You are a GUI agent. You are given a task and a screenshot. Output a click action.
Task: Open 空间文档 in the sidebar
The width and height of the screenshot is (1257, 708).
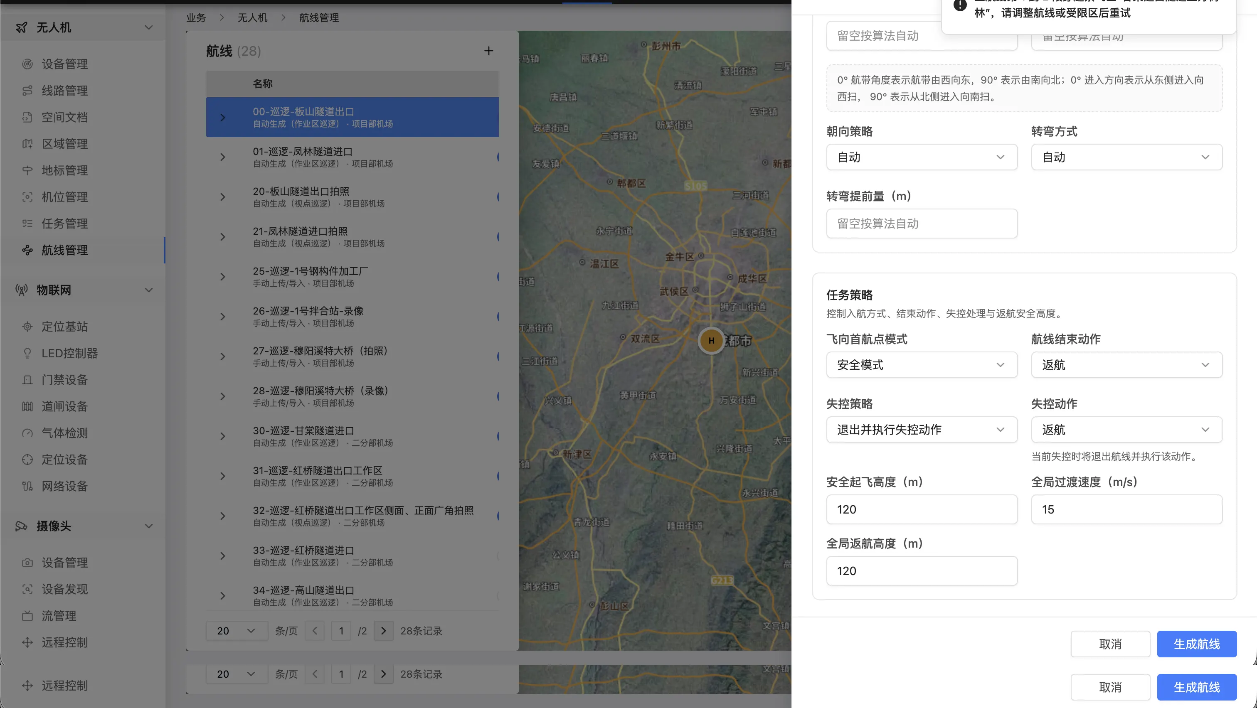tap(64, 117)
